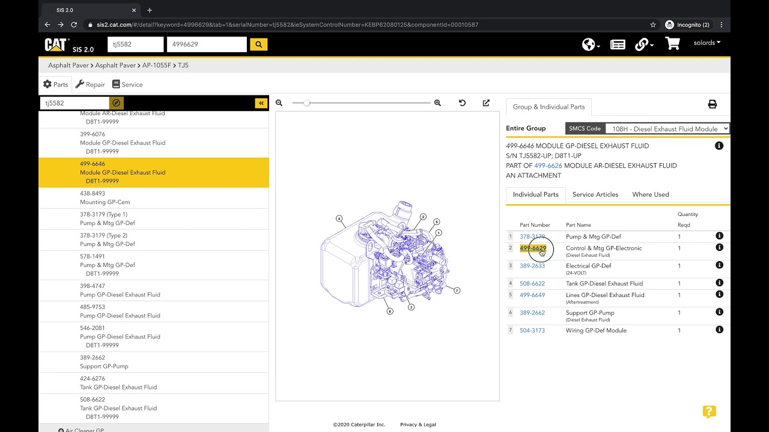769x432 pixels.
Task: Select 499-6646 Module GP-Diesel Exhaust Fluid
Action: (x=154, y=173)
